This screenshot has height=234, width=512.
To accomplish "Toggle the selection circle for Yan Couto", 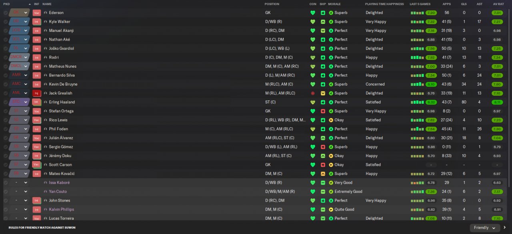I will [5, 192].
